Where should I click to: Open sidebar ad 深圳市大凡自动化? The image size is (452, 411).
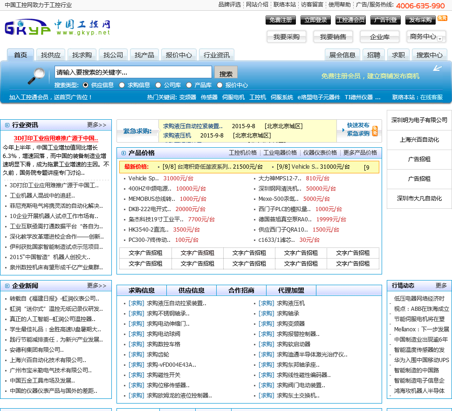[x=419, y=199]
